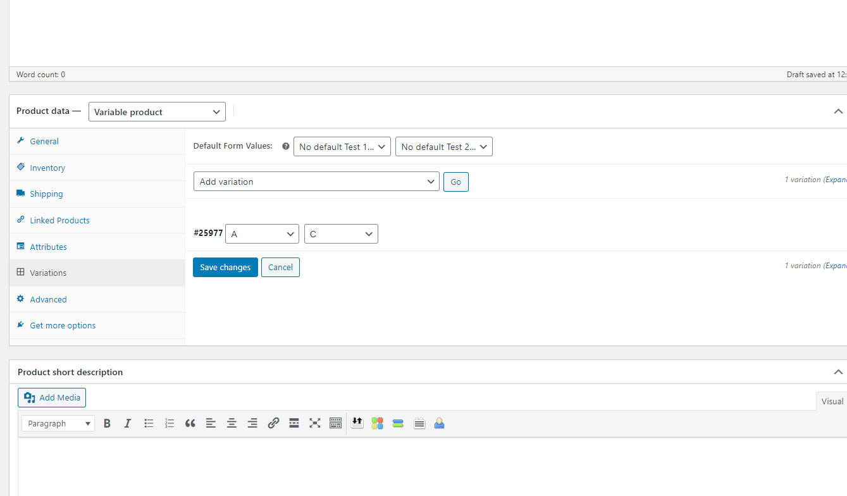Collapse the Product short description panel
847x496 pixels.
(x=838, y=372)
